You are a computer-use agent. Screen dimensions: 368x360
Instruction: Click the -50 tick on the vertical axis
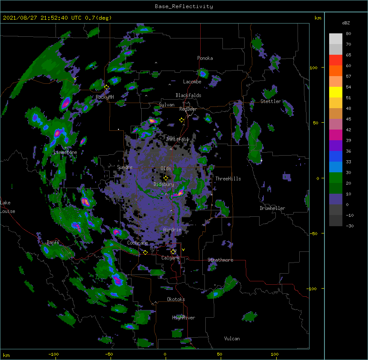313,233
